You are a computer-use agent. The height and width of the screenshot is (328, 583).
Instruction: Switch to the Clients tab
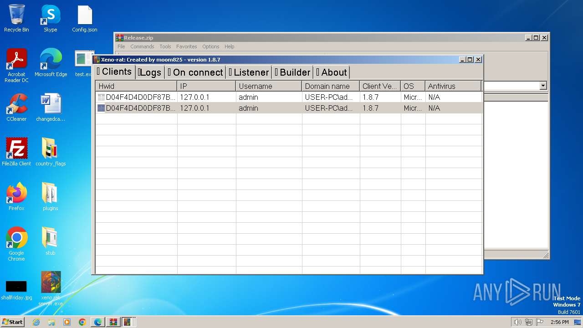[x=114, y=72]
